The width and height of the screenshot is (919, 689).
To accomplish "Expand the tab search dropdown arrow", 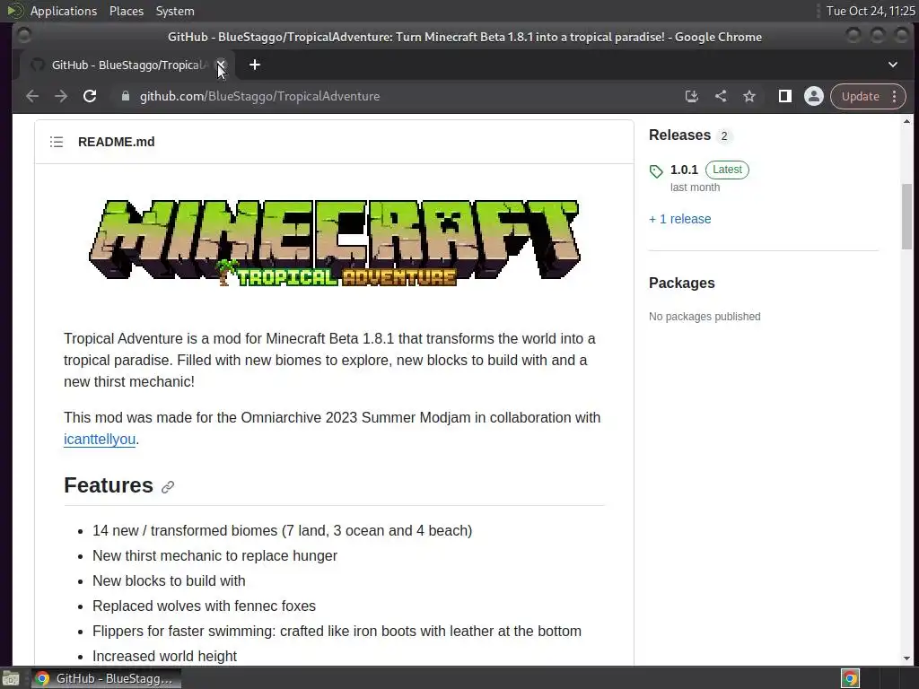I will pos(893,65).
